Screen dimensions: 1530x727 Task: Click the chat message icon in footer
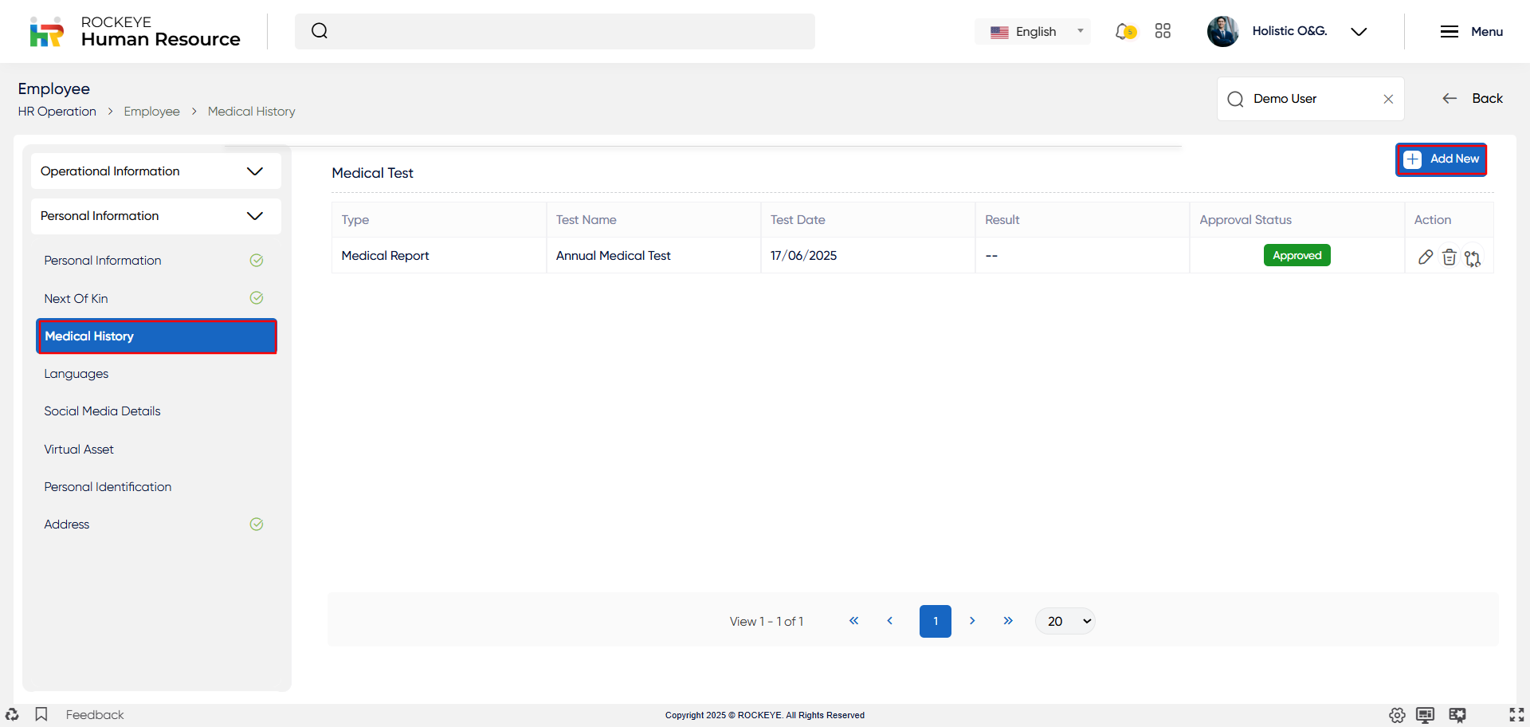(x=1457, y=715)
